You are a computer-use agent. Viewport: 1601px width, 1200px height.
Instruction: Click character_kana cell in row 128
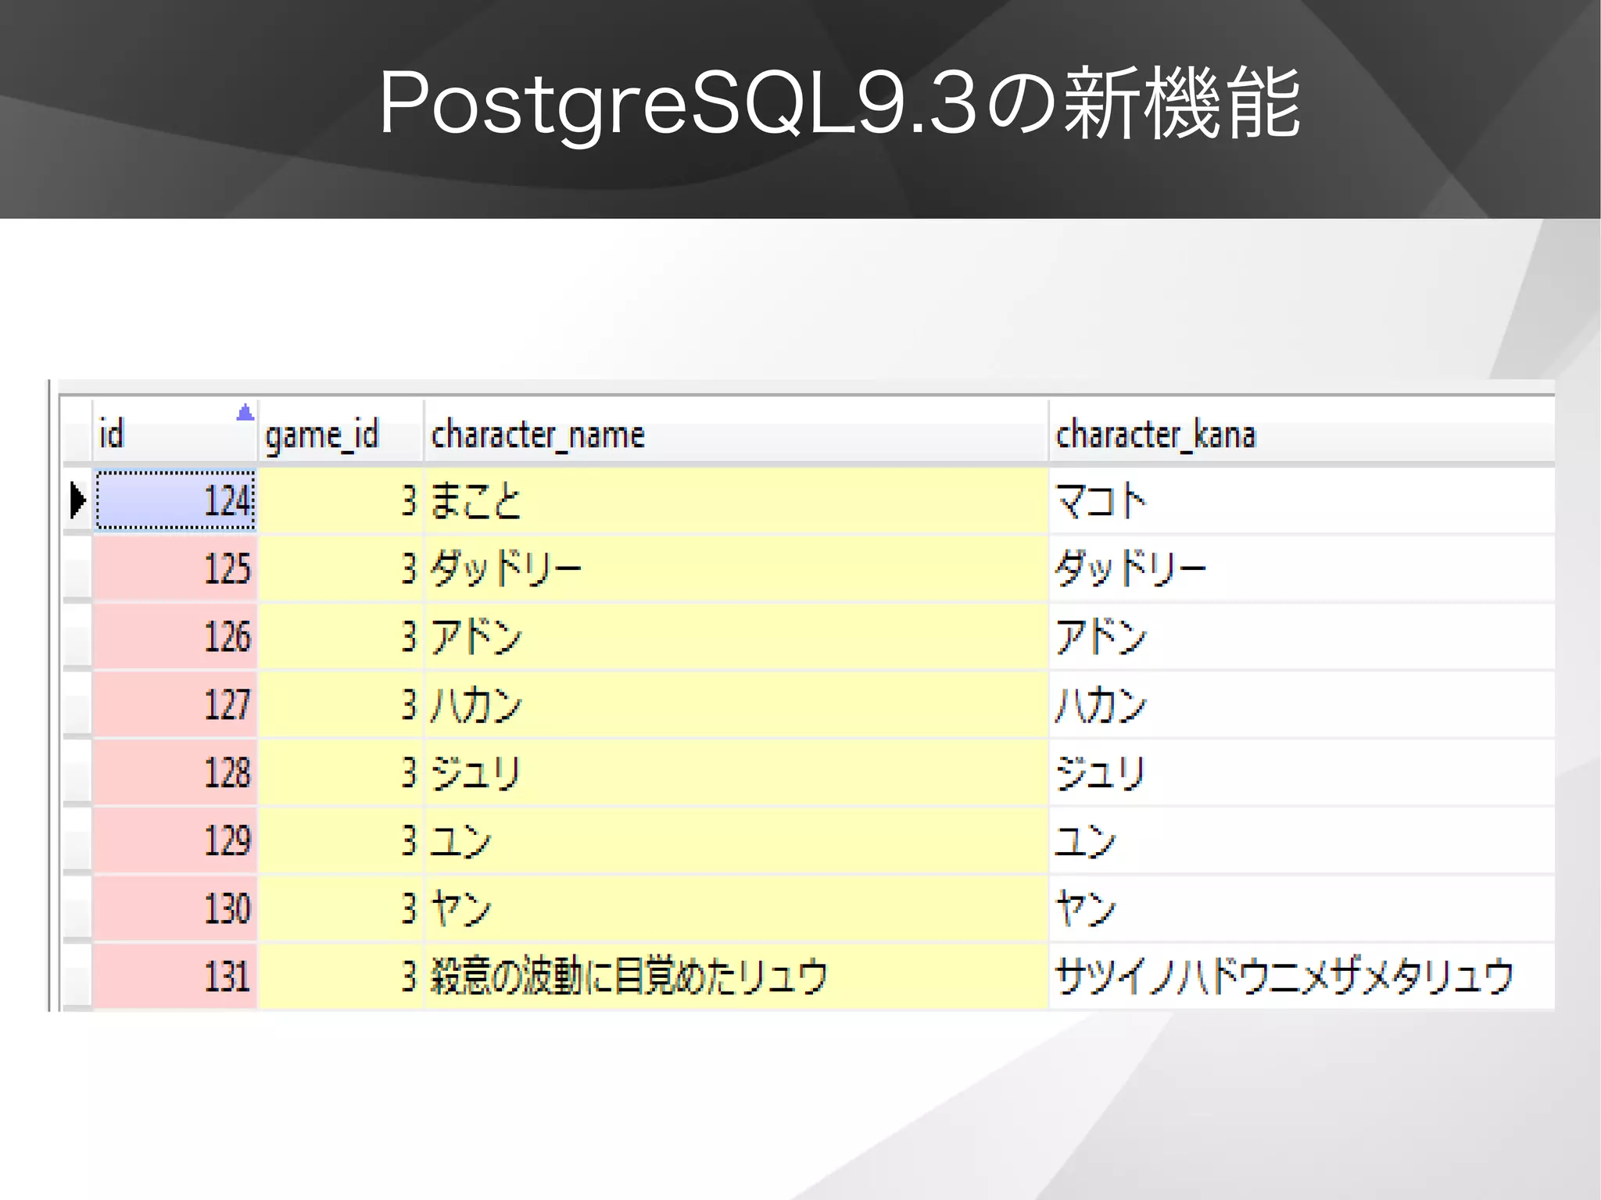coord(1302,772)
